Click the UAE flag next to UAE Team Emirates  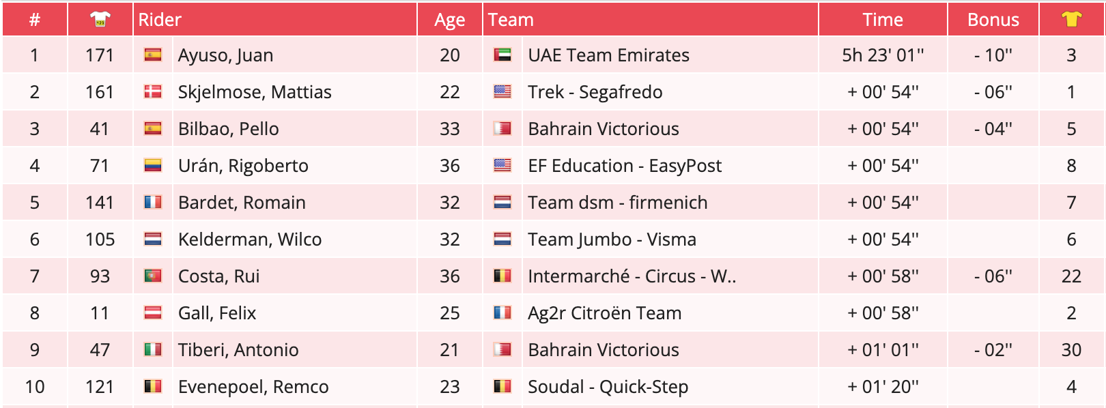(502, 55)
